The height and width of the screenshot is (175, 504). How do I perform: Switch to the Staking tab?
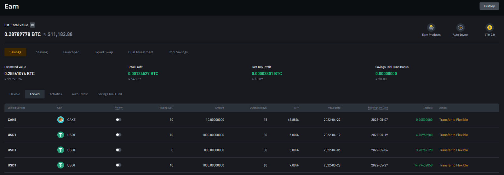click(42, 52)
